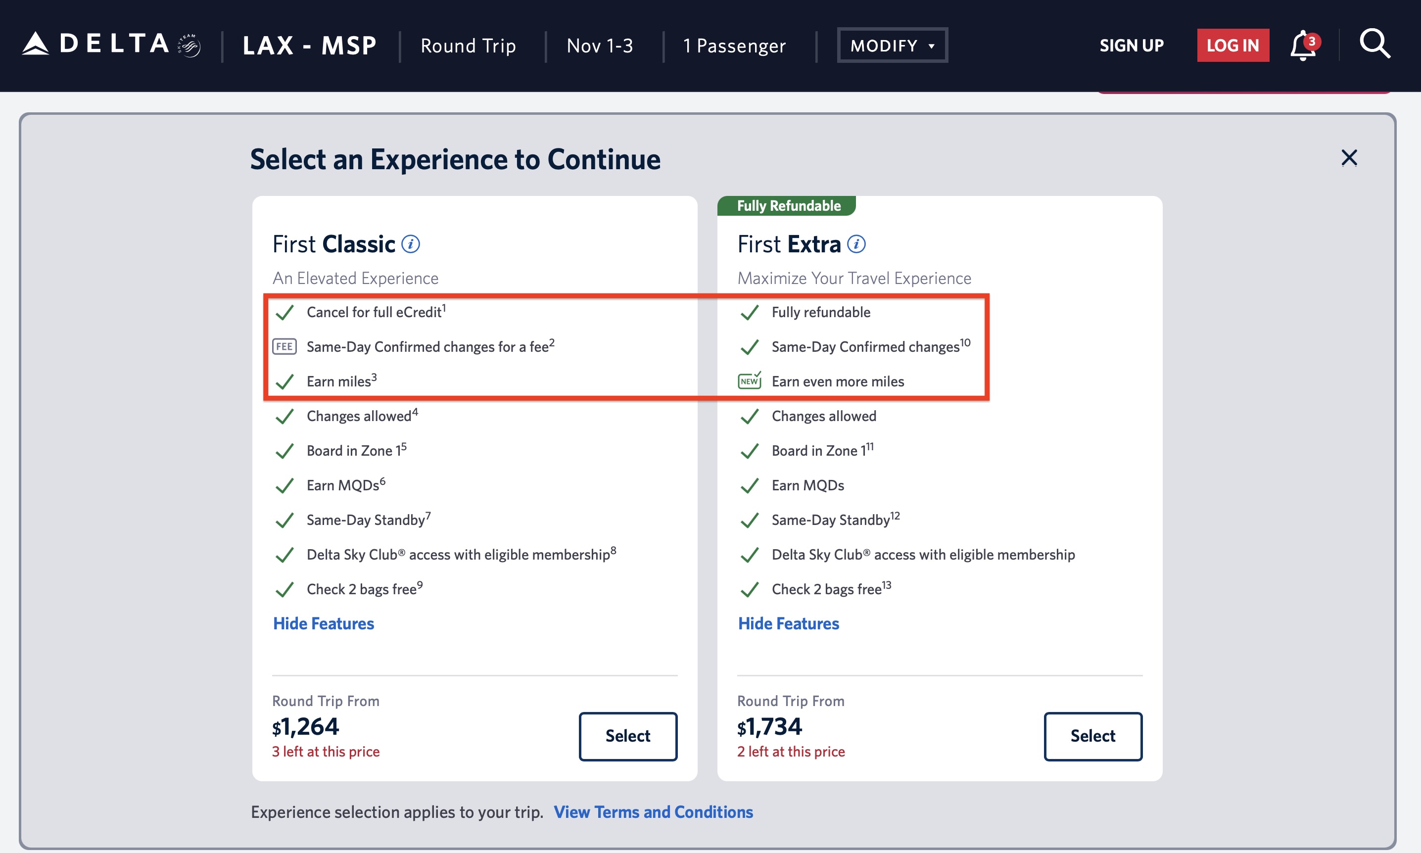The width and height of the screenshot is (1421, 853).
Task: Open View Terms and Conditions link
Action: 653,812
